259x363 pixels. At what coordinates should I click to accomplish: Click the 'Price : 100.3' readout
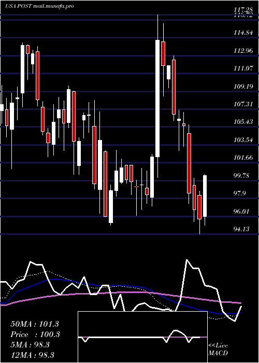35,334
